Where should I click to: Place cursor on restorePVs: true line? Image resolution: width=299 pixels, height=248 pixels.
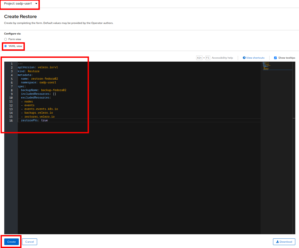(34, 121)
